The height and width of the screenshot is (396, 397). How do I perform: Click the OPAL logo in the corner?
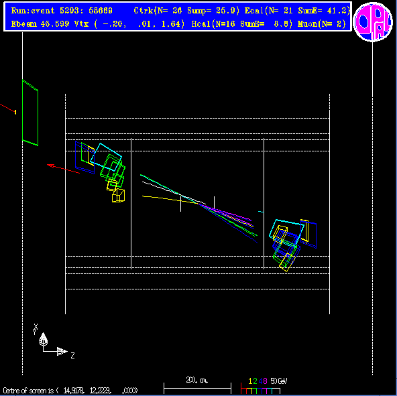point(373,21)
